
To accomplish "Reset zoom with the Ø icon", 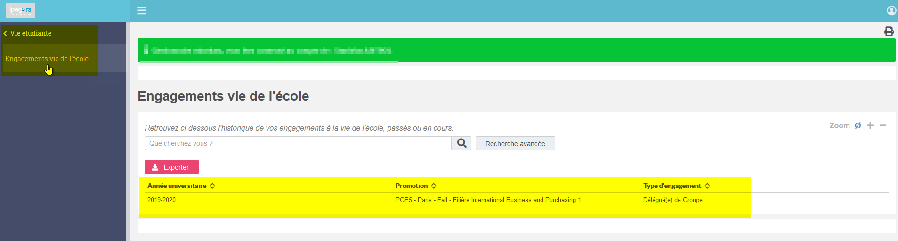I will [x=858, y=125].
